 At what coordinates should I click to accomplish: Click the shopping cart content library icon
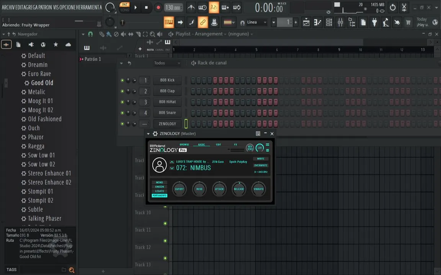[x=408, y=22]
